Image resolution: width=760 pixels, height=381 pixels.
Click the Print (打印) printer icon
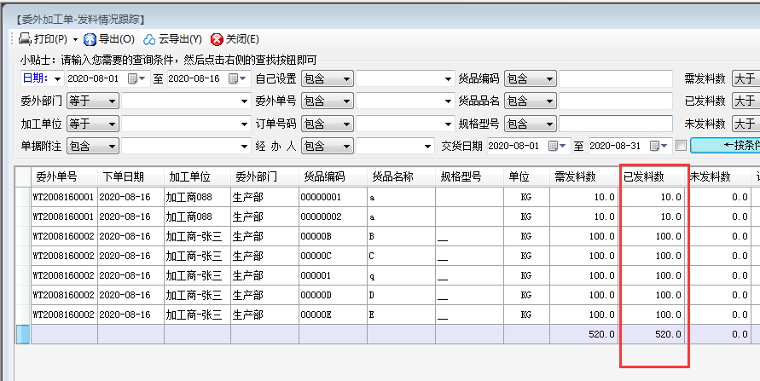coord(25,38)
